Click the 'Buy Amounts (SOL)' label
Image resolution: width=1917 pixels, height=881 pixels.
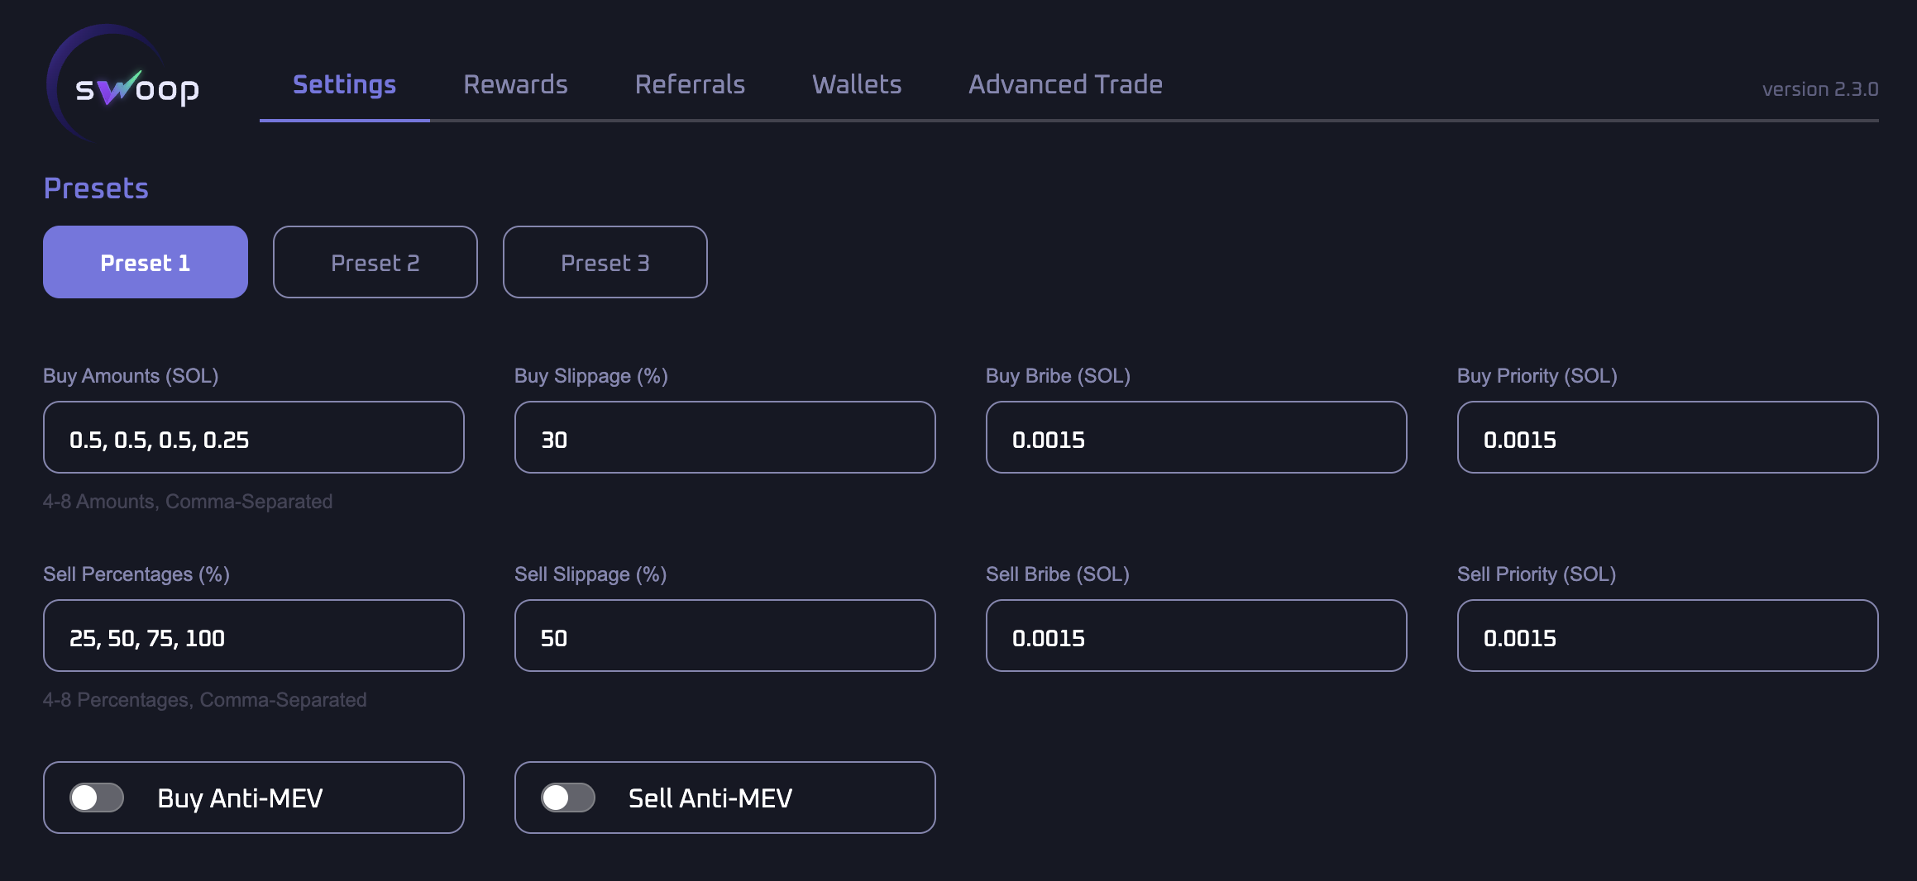(x=131, y=376)
